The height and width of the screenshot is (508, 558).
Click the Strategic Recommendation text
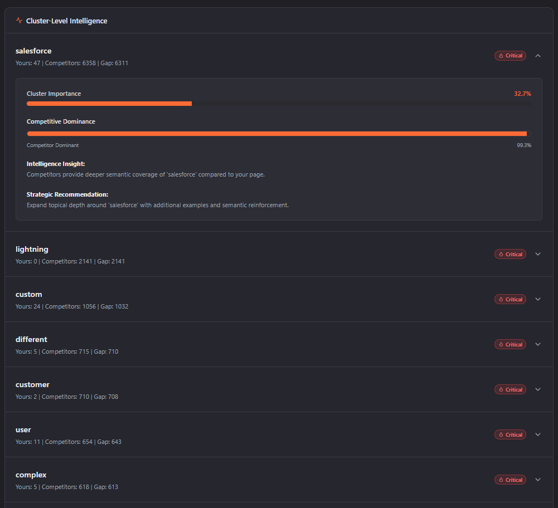157,205
